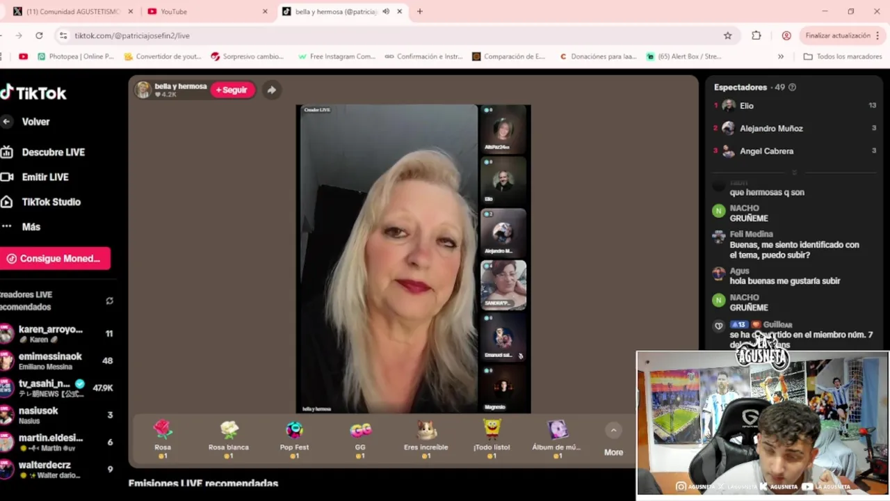Image resolution: width=890 pixels, height=501 pixels.
Task: Send ¡Todo listo! gift
Action: [492, 438]
